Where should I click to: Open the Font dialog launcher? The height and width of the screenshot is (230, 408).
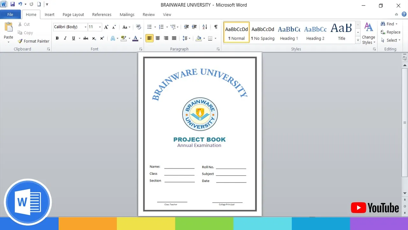(141, 49)
